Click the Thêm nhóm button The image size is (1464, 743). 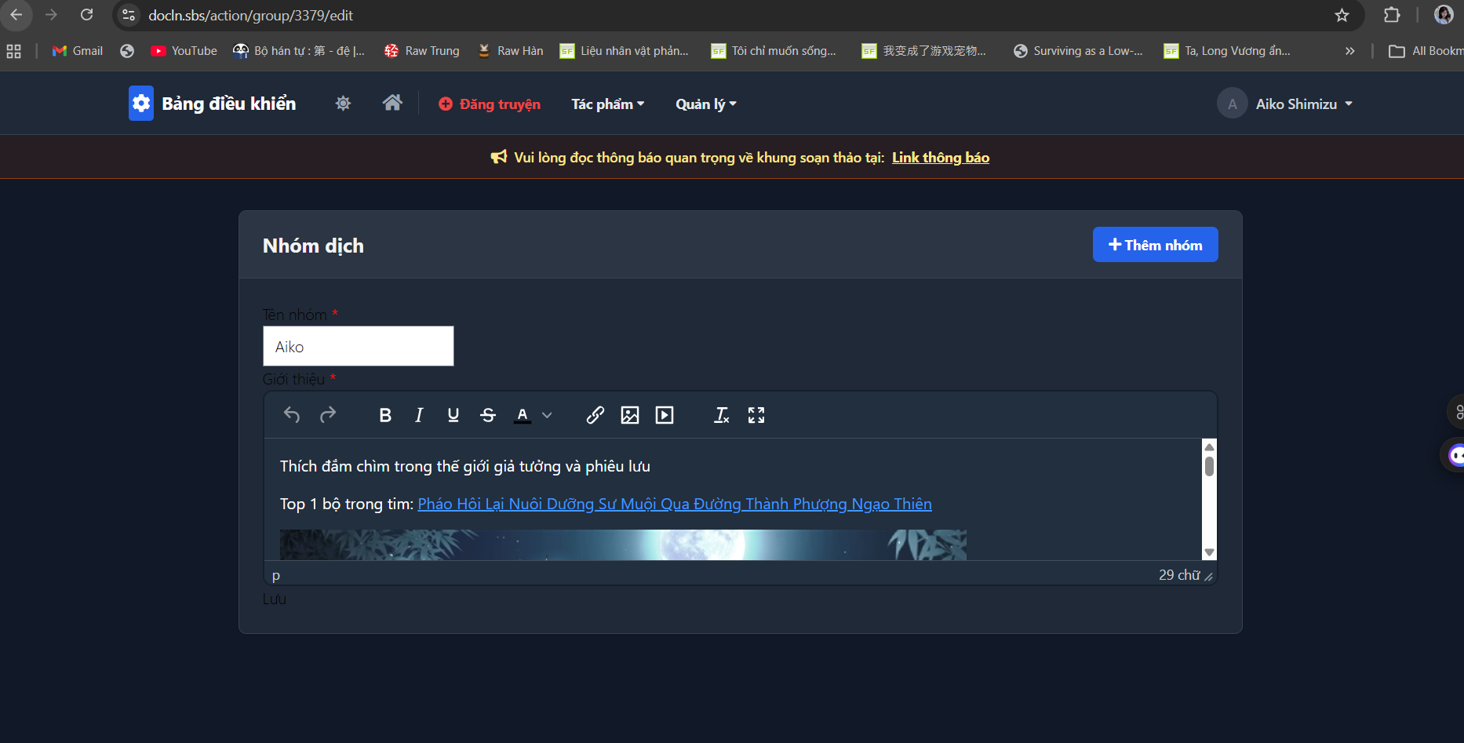pos(1155,245)
